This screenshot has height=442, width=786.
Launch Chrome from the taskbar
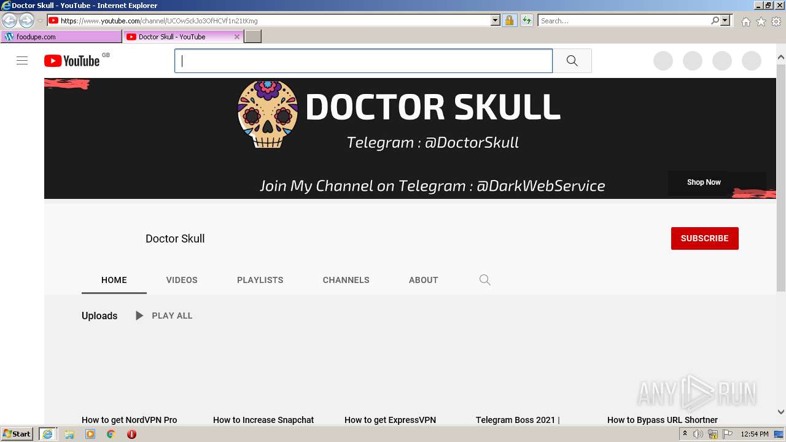point(111,434)
